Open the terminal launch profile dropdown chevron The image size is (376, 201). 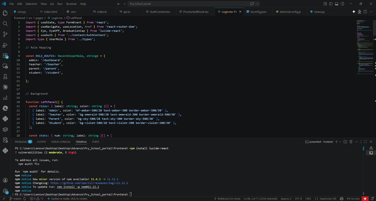340,142
